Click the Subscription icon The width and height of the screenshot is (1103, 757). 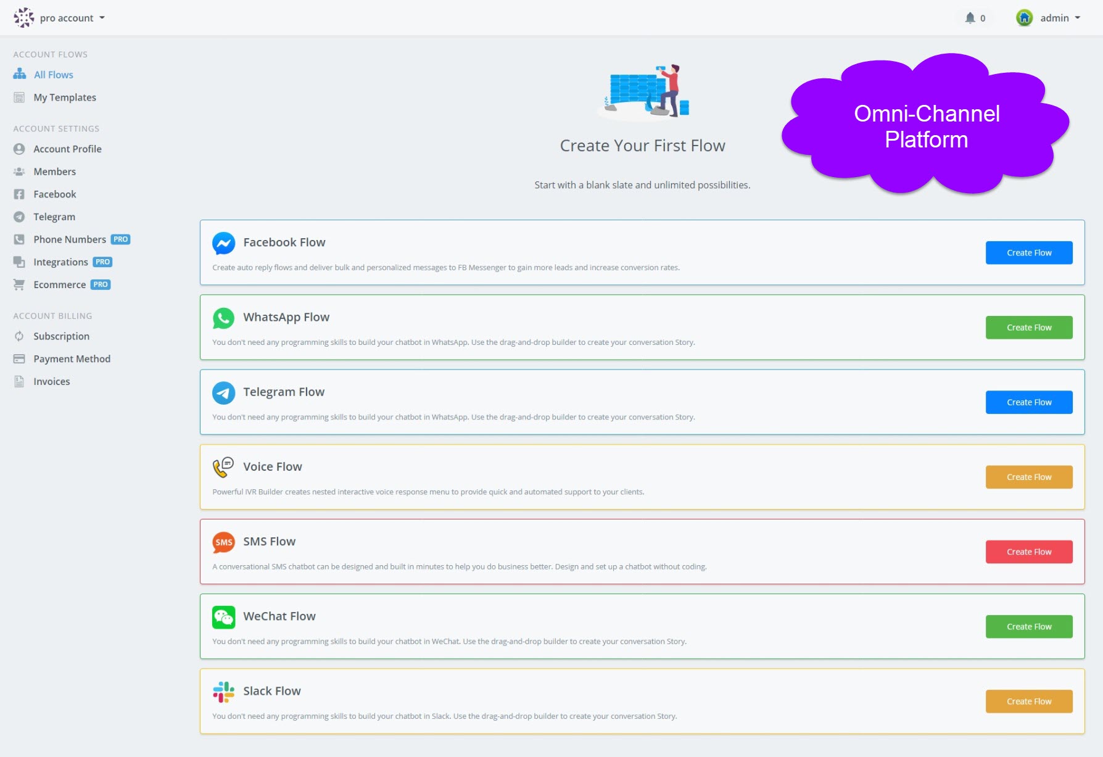(19, 336)
